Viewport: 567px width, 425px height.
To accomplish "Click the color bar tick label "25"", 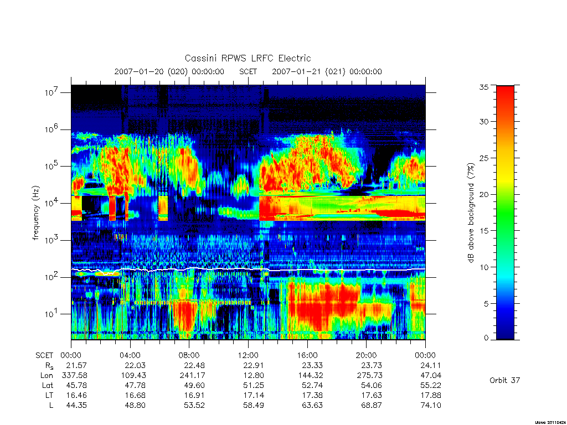I will coord(483,158).
